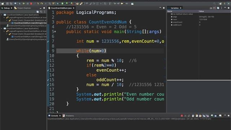The height and width of the screenshot is (130, 231).
Task: Select the Variables view tab
Action: click(x=174, y=8)
